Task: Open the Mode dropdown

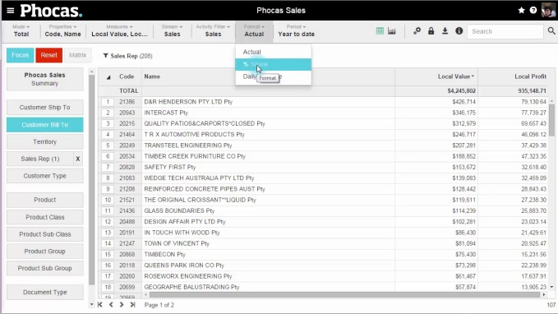Action: [21, 31]
